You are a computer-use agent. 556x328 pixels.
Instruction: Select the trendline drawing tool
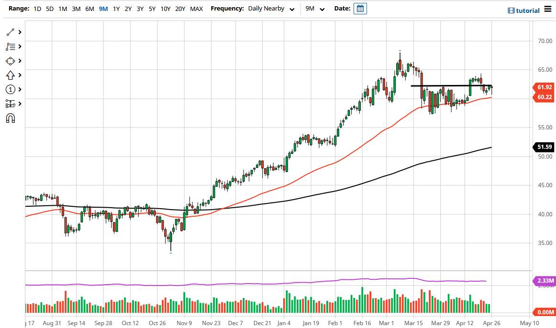tap(10, 32)
